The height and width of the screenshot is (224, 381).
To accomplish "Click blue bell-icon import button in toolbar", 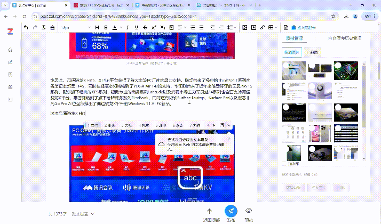I will tap(304, 27).
